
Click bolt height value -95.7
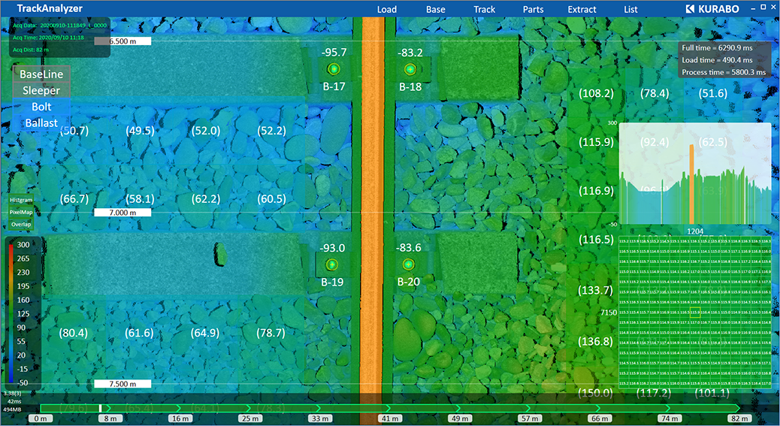[334, 52]
